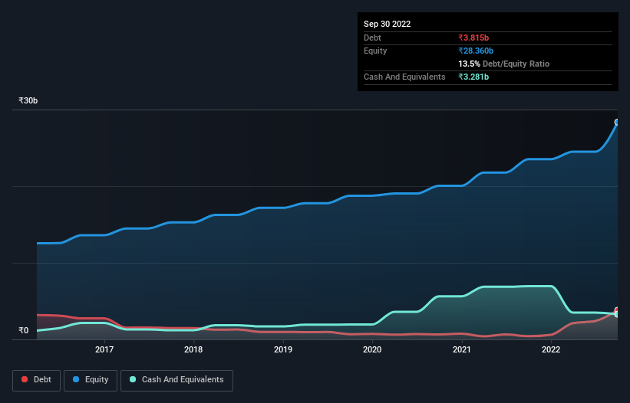This screenshot has height=403, width=630.
Task: Click the ₹30b y-axis label
Action: (x=28, y=100)
